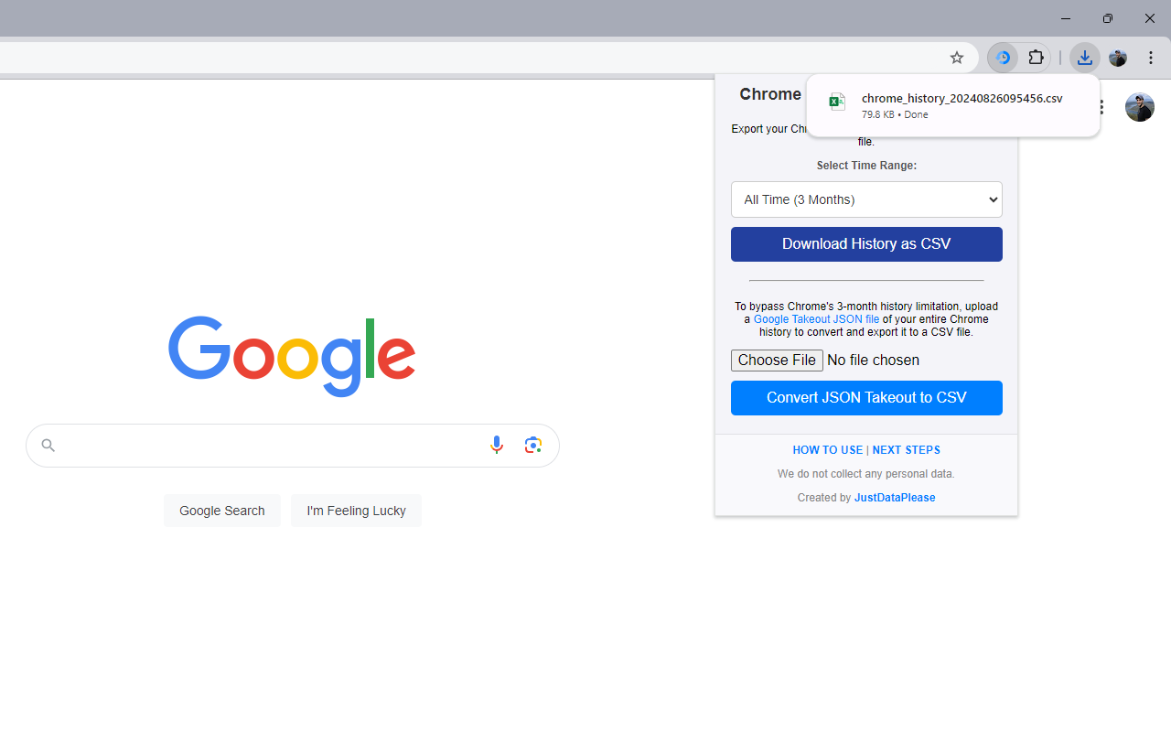Bookmark this page with the star icon
1171x732 pixels.
pyautogui.click(x=957, y=58)
